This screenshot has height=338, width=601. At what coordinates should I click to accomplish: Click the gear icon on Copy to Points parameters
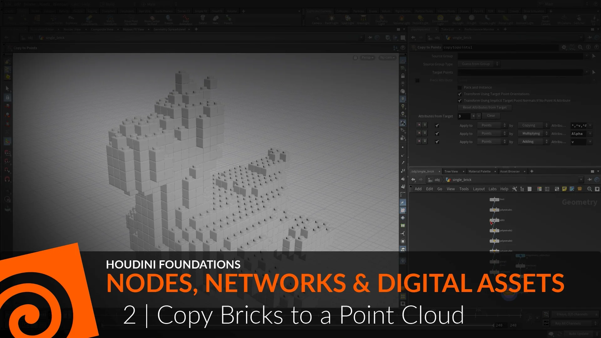click(564, 47)
